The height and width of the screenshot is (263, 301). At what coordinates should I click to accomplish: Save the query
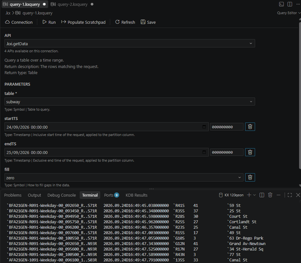148,22
